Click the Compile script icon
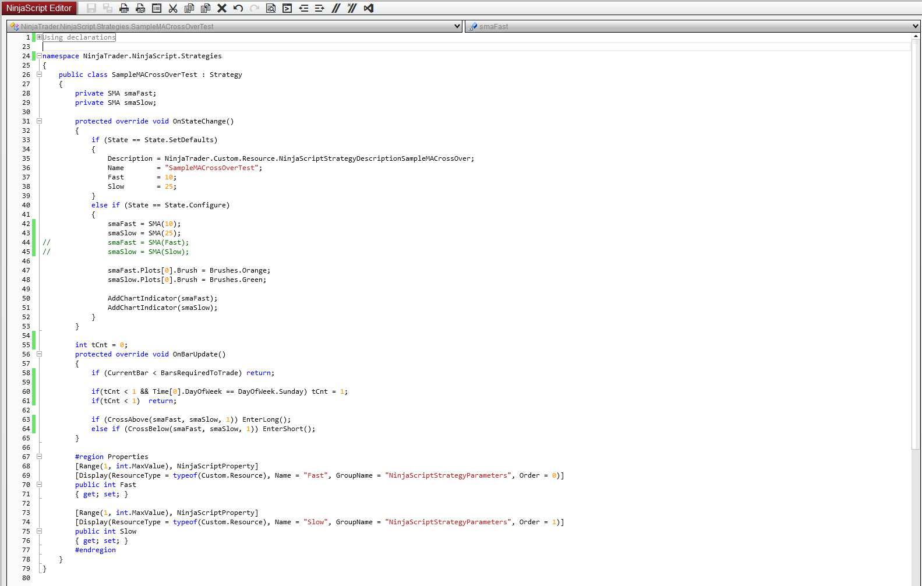The image size is (922, 586). click(287, 8)
